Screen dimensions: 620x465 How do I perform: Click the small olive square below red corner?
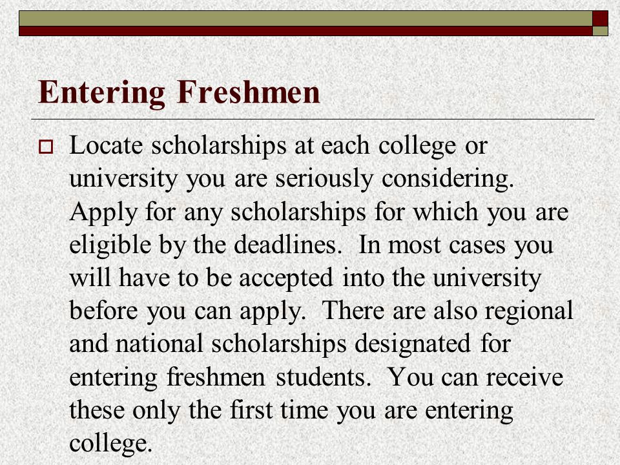point(600,31)
